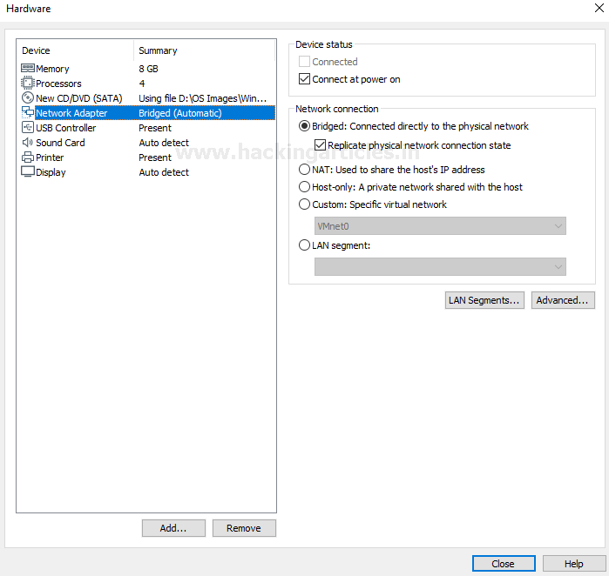The height and width of the screenshot is (576, 609).
Task: Select the Processors device row
Action: point(147,84)
